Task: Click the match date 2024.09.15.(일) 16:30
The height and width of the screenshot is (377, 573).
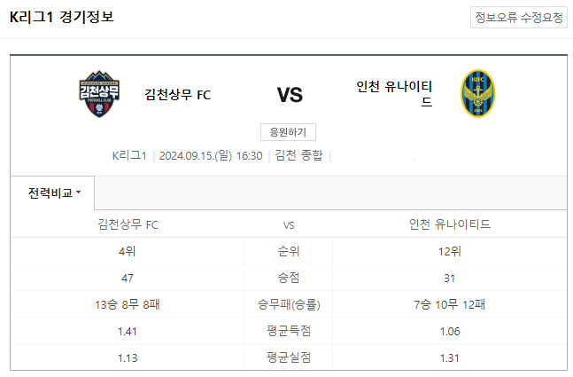Action: (211, 155)
